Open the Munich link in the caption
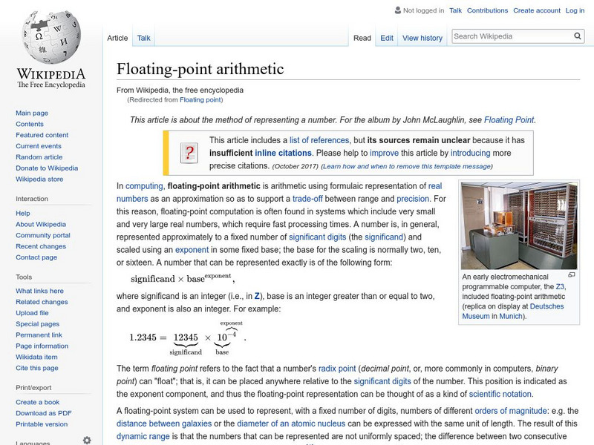This screenshot has height=445, width=594. pos(510,316)
